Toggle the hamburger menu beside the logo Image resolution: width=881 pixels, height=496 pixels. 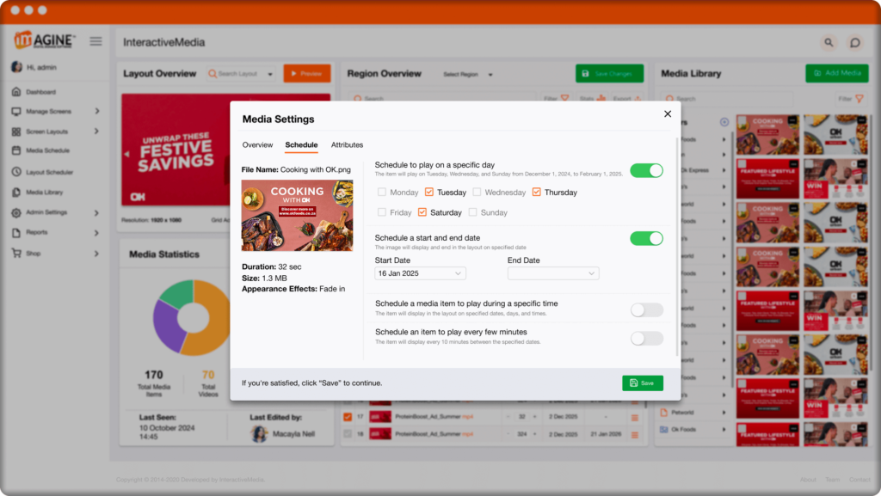coord(96,41)
